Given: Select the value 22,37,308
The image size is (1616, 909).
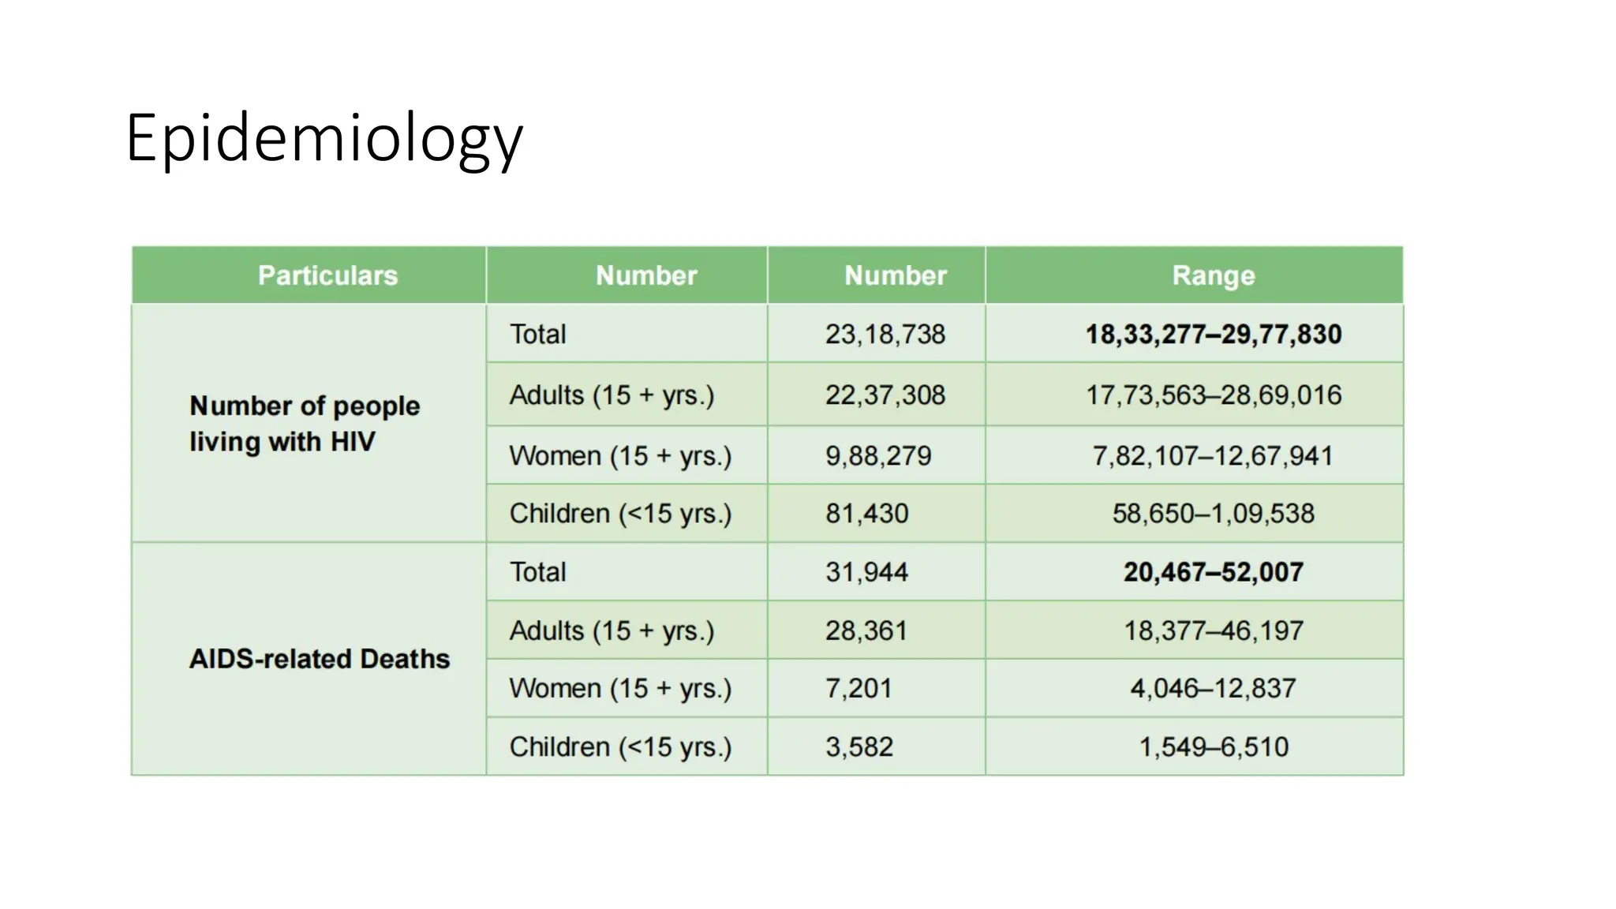Looking at the screenshot, I should [x=885, y=395].
